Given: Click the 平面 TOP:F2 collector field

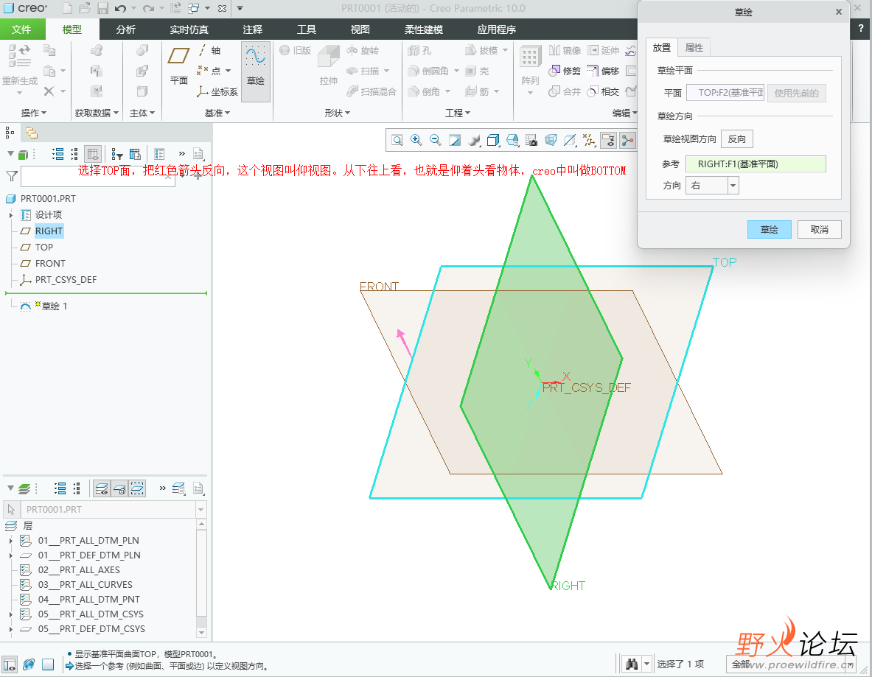Looking at the screenshot, I should 725,93.
